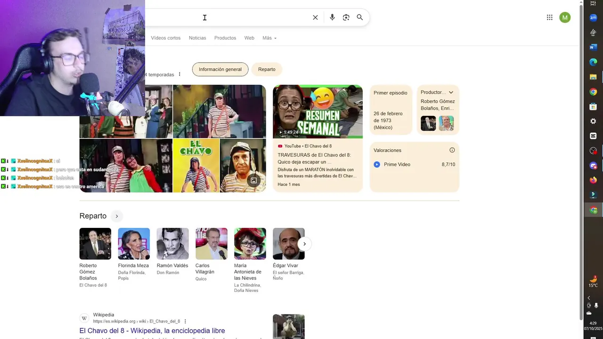
Task: Open cast member Florinda Meza
Action: [x=134, y=254]
